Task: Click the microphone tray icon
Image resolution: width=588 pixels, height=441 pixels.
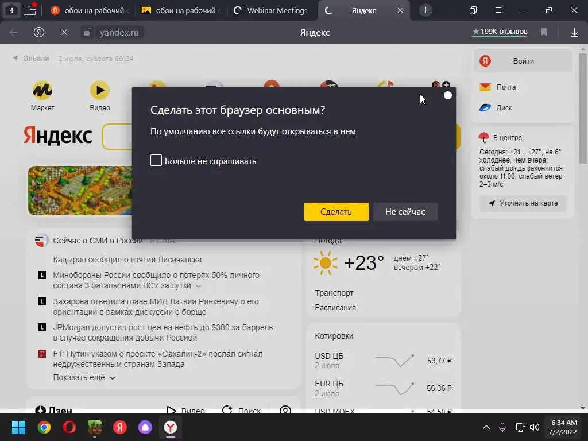Action: (x=502, y=427)
